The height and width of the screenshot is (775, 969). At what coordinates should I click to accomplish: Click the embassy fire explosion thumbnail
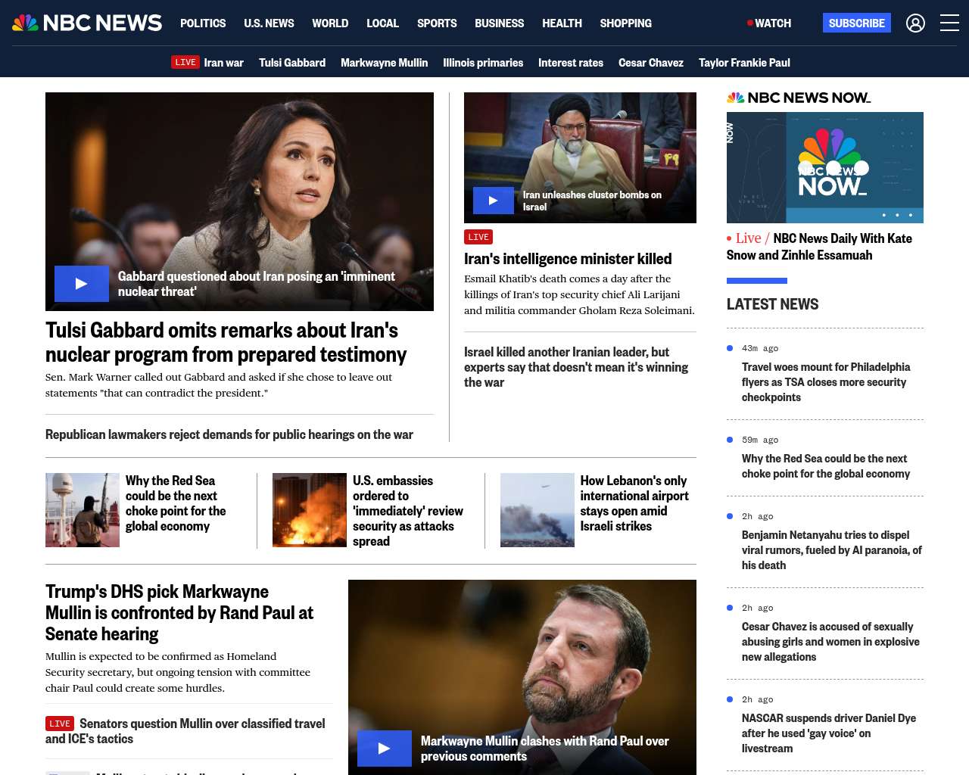(x=310, y=510)
